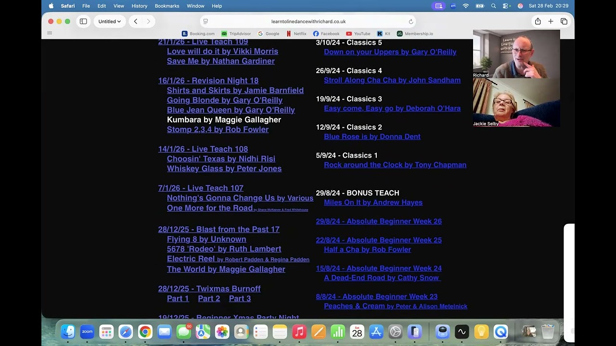Show the tab overview
The image size is (616, 346).
click(564, 21)
